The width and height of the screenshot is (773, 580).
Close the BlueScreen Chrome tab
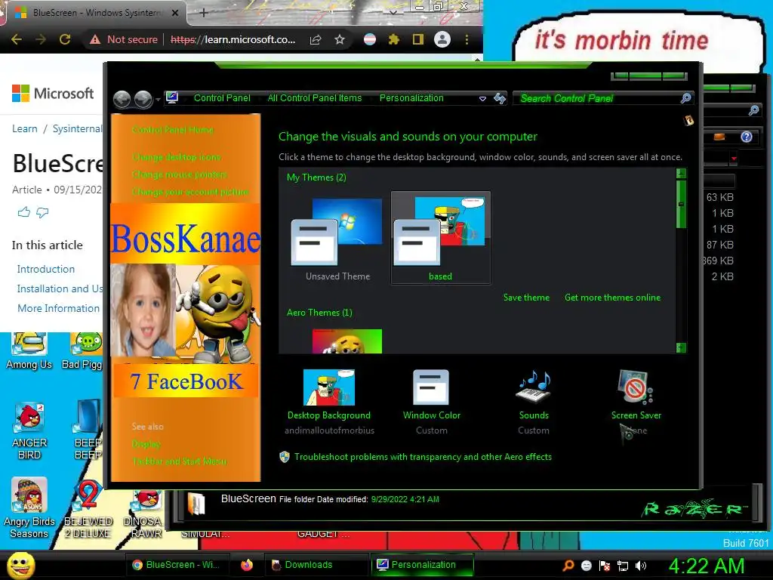pyautogui.click(x=175, y=13)
